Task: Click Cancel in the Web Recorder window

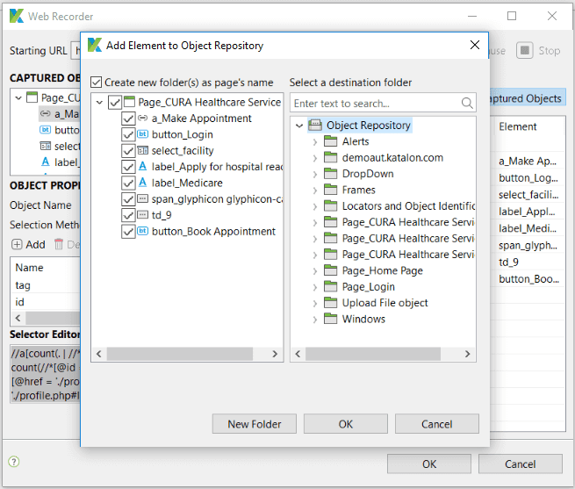Action: (520, 464)
